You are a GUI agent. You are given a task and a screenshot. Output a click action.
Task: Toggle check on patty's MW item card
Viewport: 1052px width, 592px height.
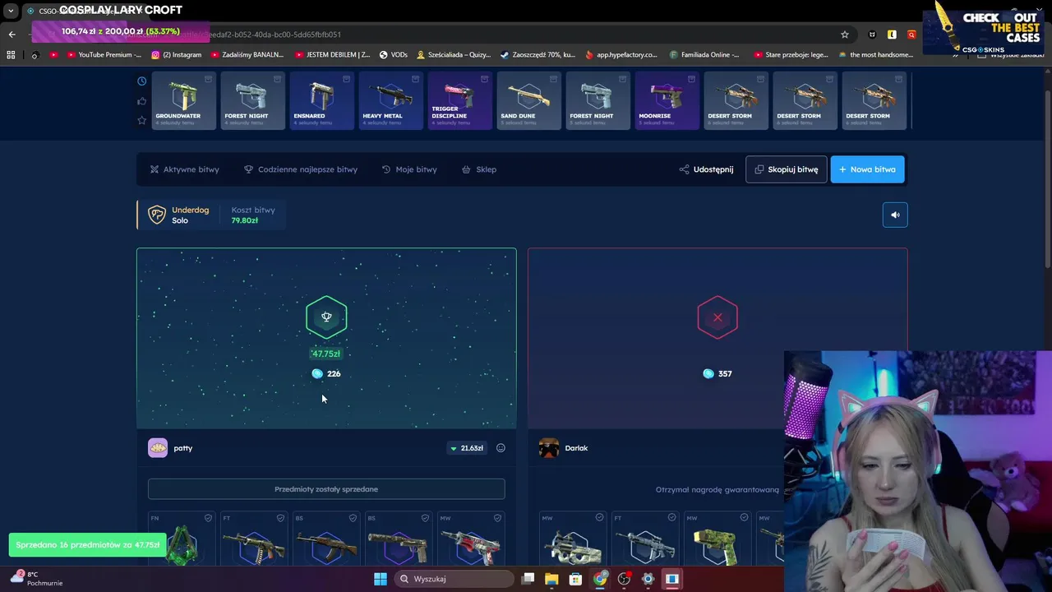(497, 518)
